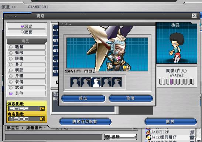Select the 販賣 (sell) radio option
Screen dimensions: 202x142
(x=27, y=32)
